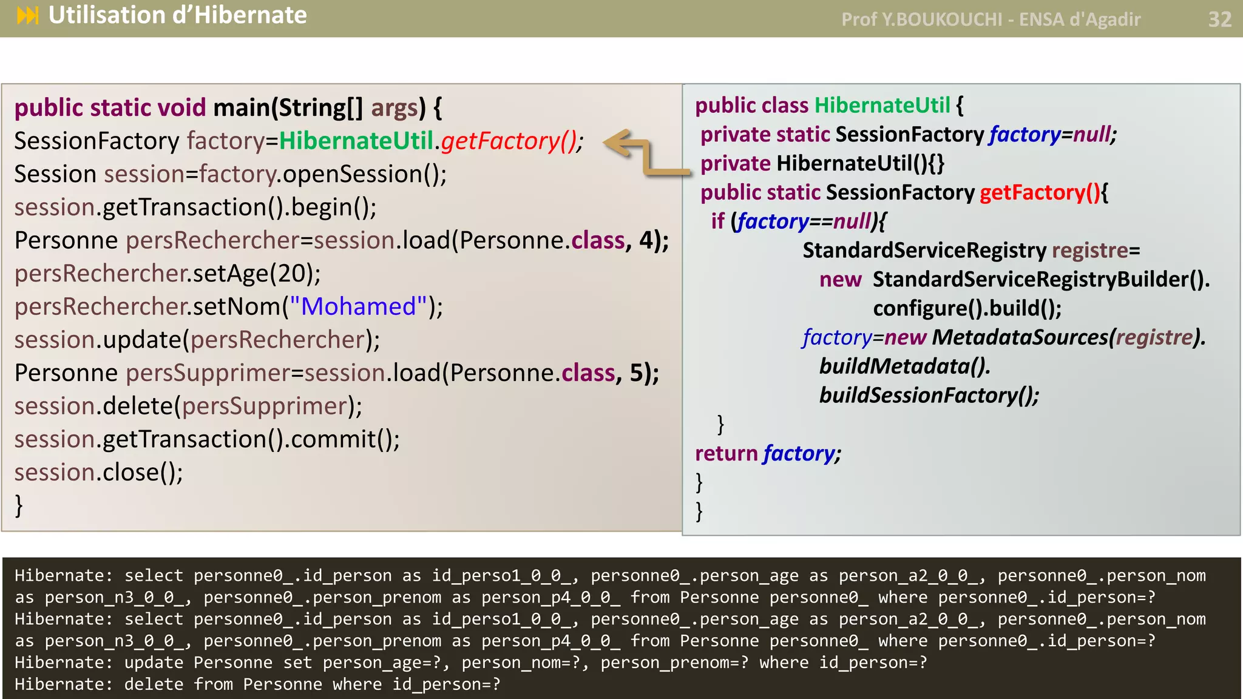
Task: Click the author text 'Prof Y.BOUKOUCHI - ENSA d'Agadir'
Action: point(991,19)
